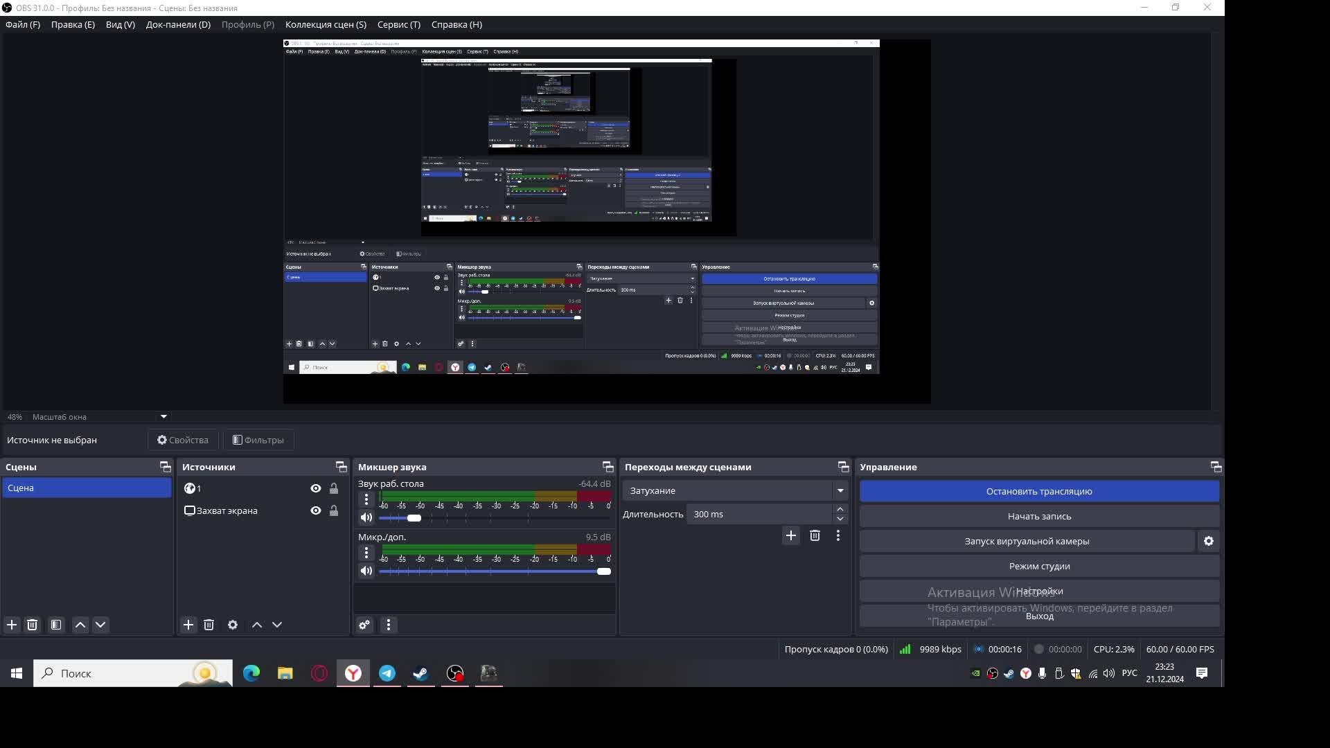Viewport: 1330px width, 748px height.
Task: Add a new scene with plus icon
Action: click(x=12, y=625)
